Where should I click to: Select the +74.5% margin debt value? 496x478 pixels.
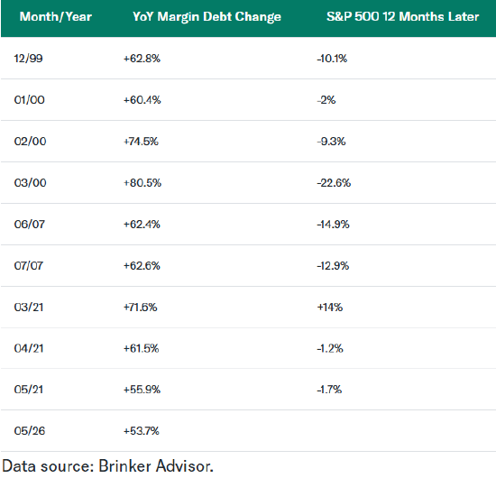click(141, 142)
